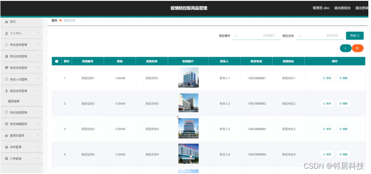Check the checkbox for row 1
371x174 pixels.
pos(56,78)
